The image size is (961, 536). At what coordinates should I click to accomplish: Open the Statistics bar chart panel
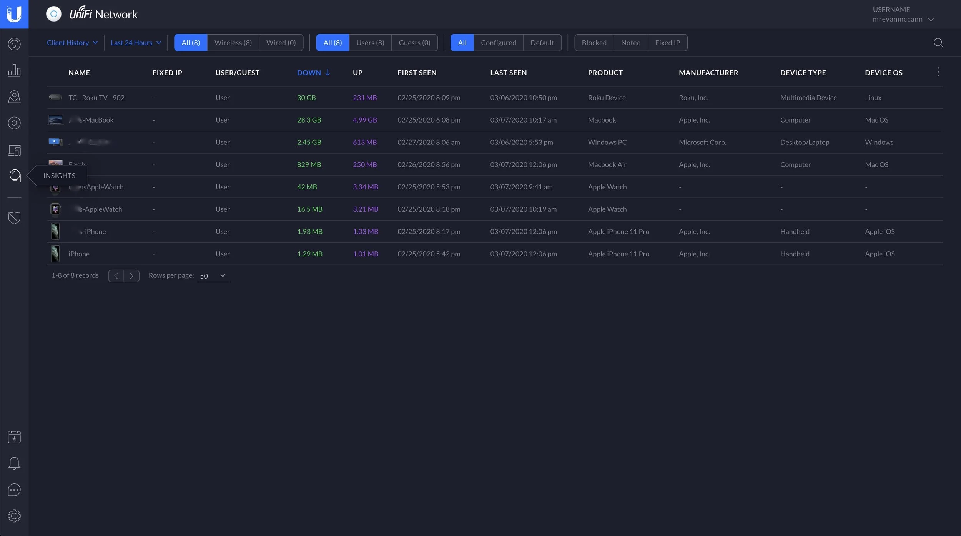[x=14, y=70]
